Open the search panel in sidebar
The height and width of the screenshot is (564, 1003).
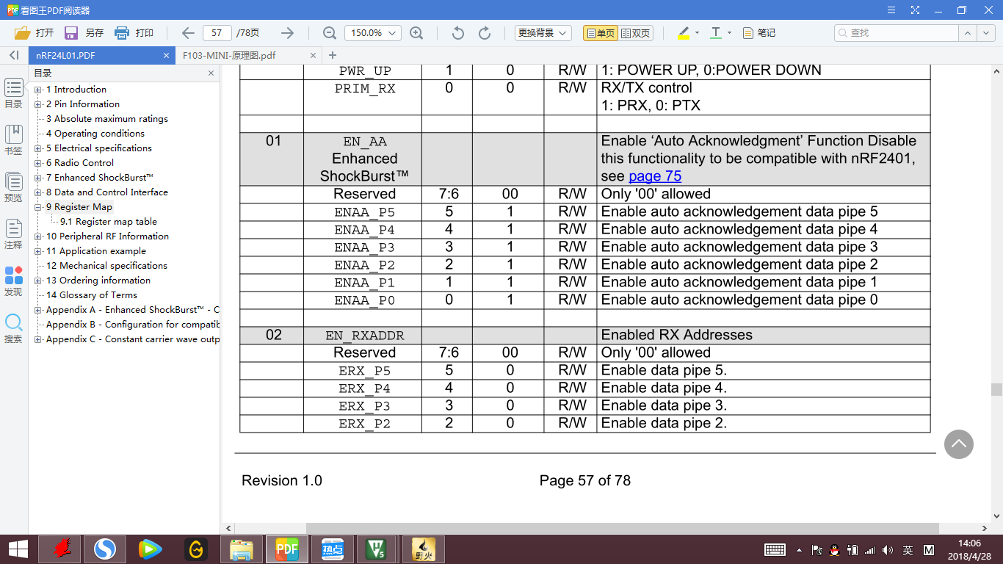point(13,328)
